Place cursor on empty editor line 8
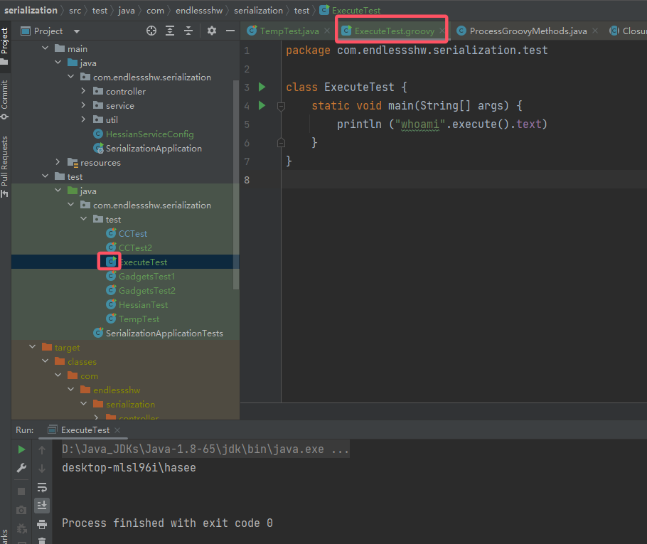This screenshot has width=647, height=544. coord(464,179)
